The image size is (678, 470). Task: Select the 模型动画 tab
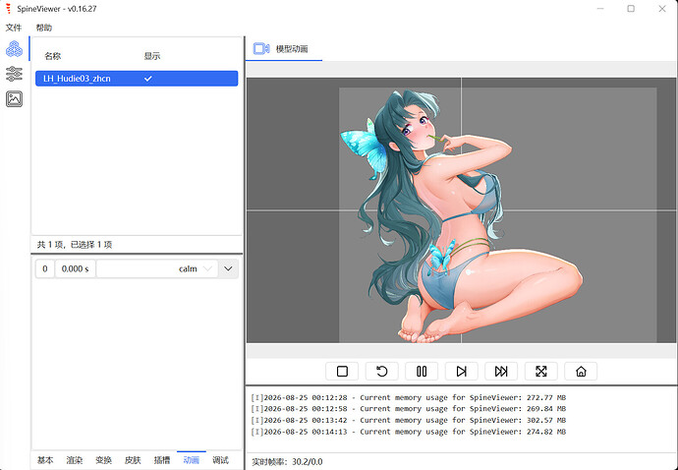pos(284,49)
